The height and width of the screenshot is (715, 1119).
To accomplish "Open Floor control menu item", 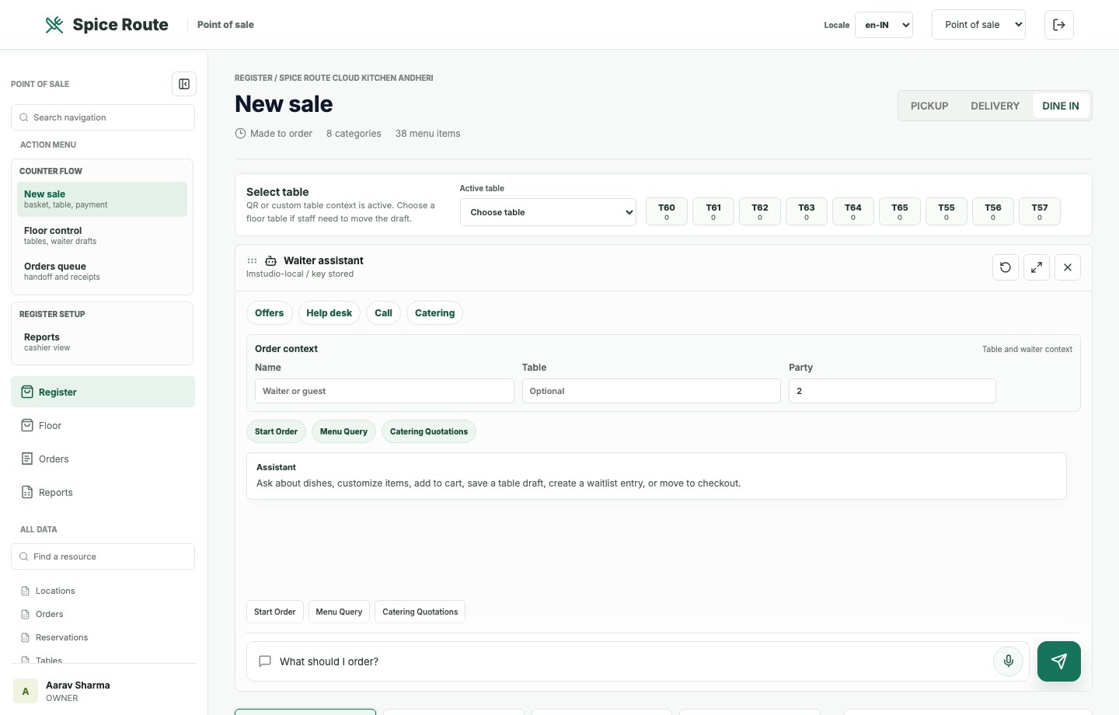I will [x=102, y=235].
